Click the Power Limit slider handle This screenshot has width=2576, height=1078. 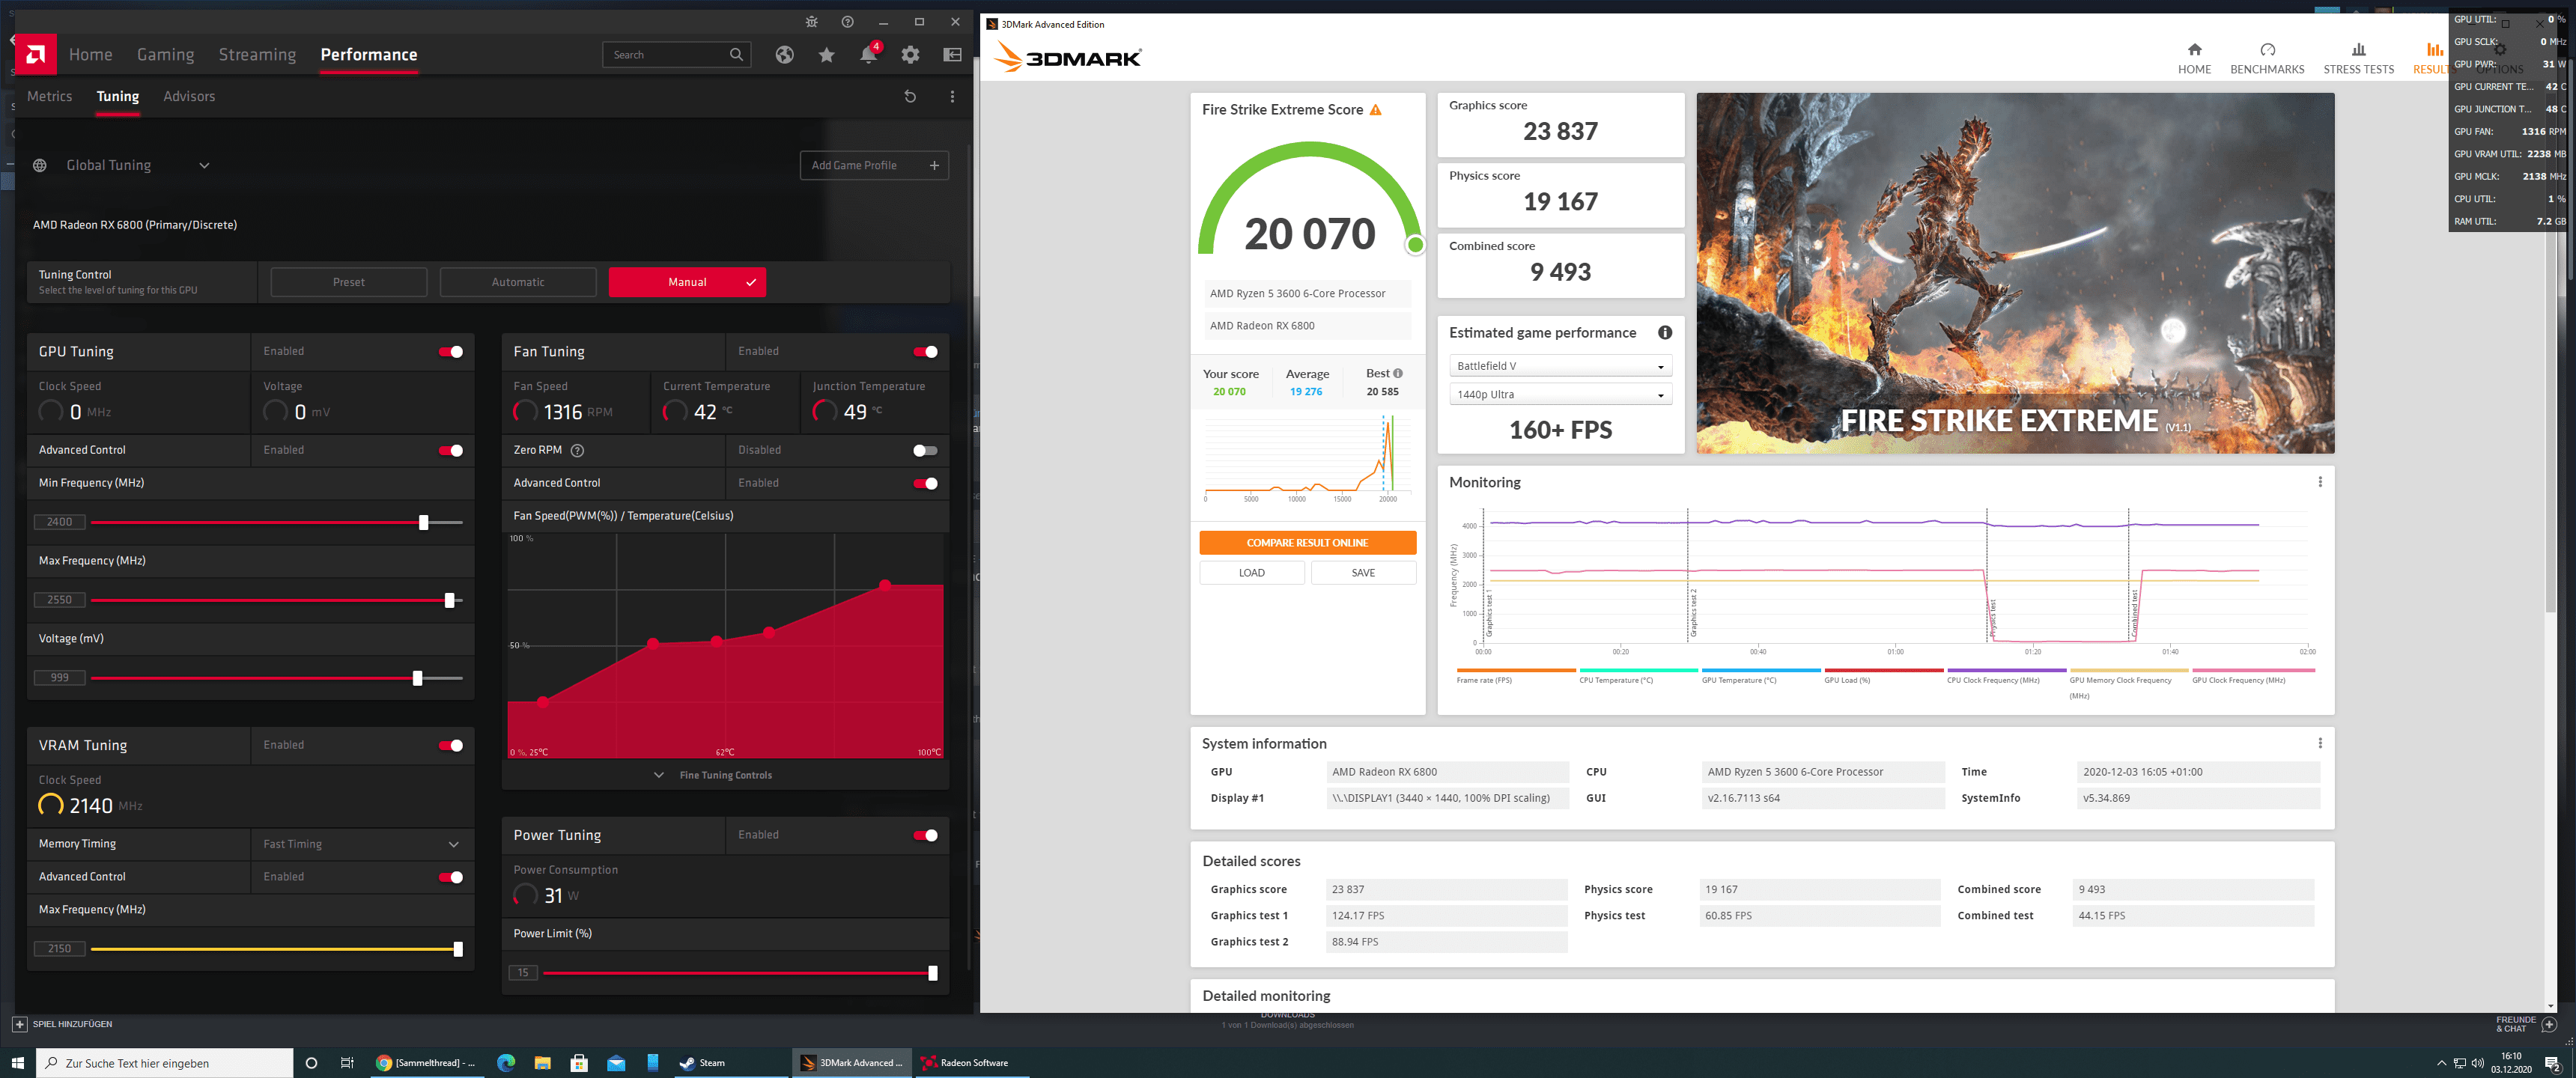[933, 973]
